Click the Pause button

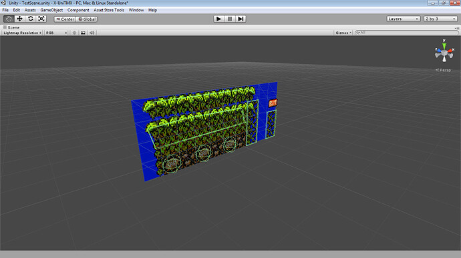[x=230, y=19]
